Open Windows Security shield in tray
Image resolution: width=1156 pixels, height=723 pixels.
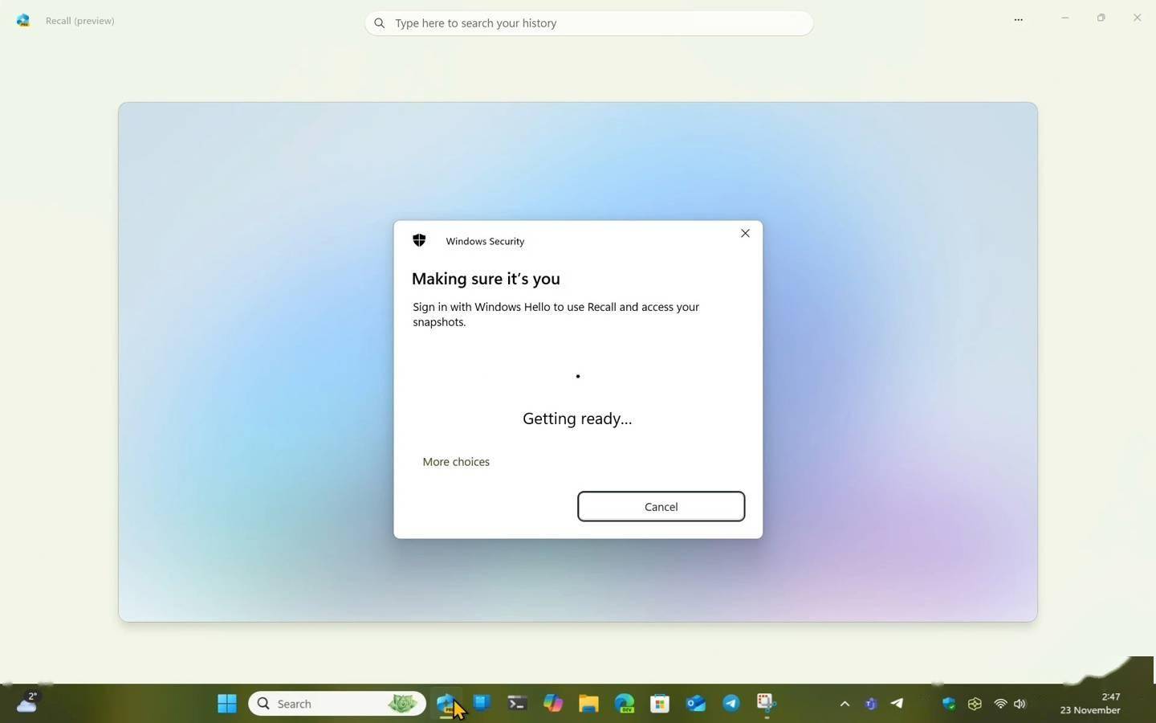(x=949, y=704)
